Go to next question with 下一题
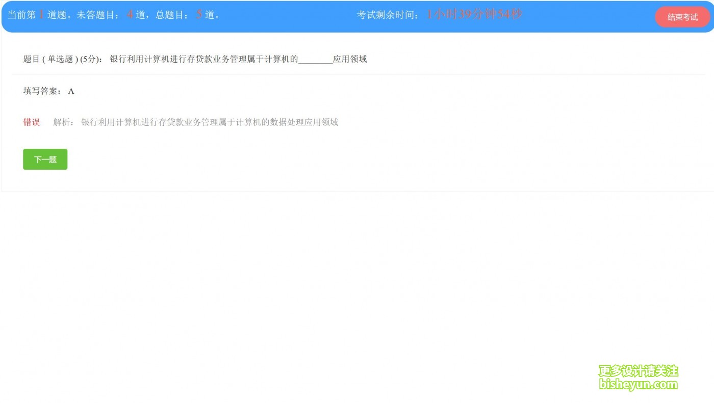 click(x=45, y=159)
